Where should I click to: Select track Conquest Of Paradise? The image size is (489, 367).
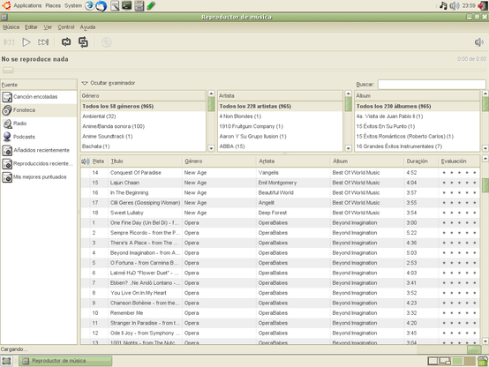click(280, 173)
